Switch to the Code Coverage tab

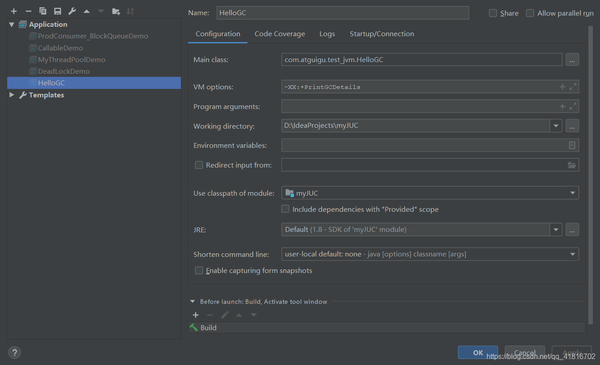coord(280,34)
